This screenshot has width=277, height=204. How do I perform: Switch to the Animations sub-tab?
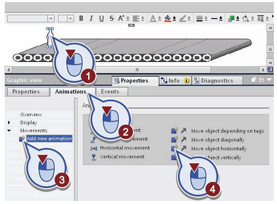(x=73, y=91)
